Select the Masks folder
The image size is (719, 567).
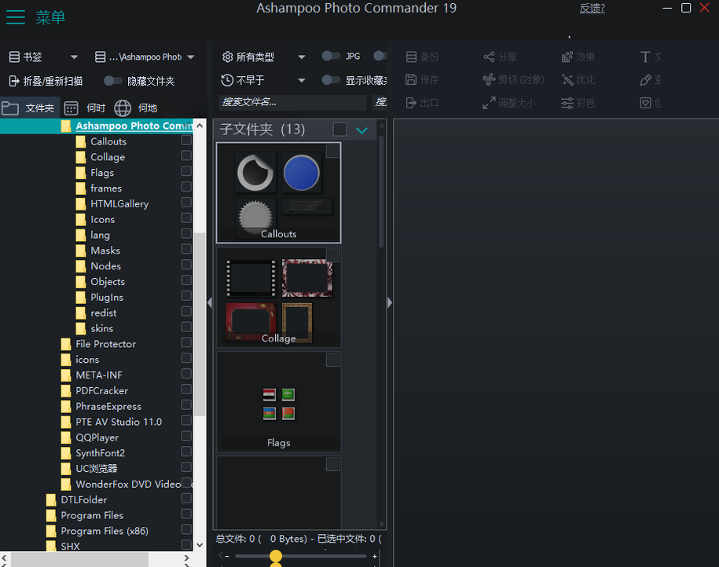pyautogui.click(x=105, y=251)
